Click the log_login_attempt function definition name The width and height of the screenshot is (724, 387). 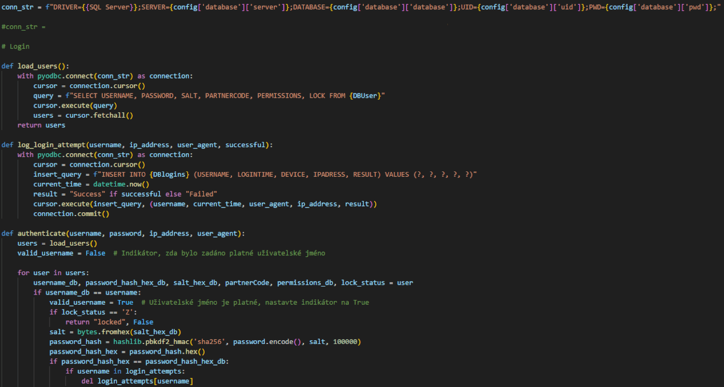tap(52, 145)
